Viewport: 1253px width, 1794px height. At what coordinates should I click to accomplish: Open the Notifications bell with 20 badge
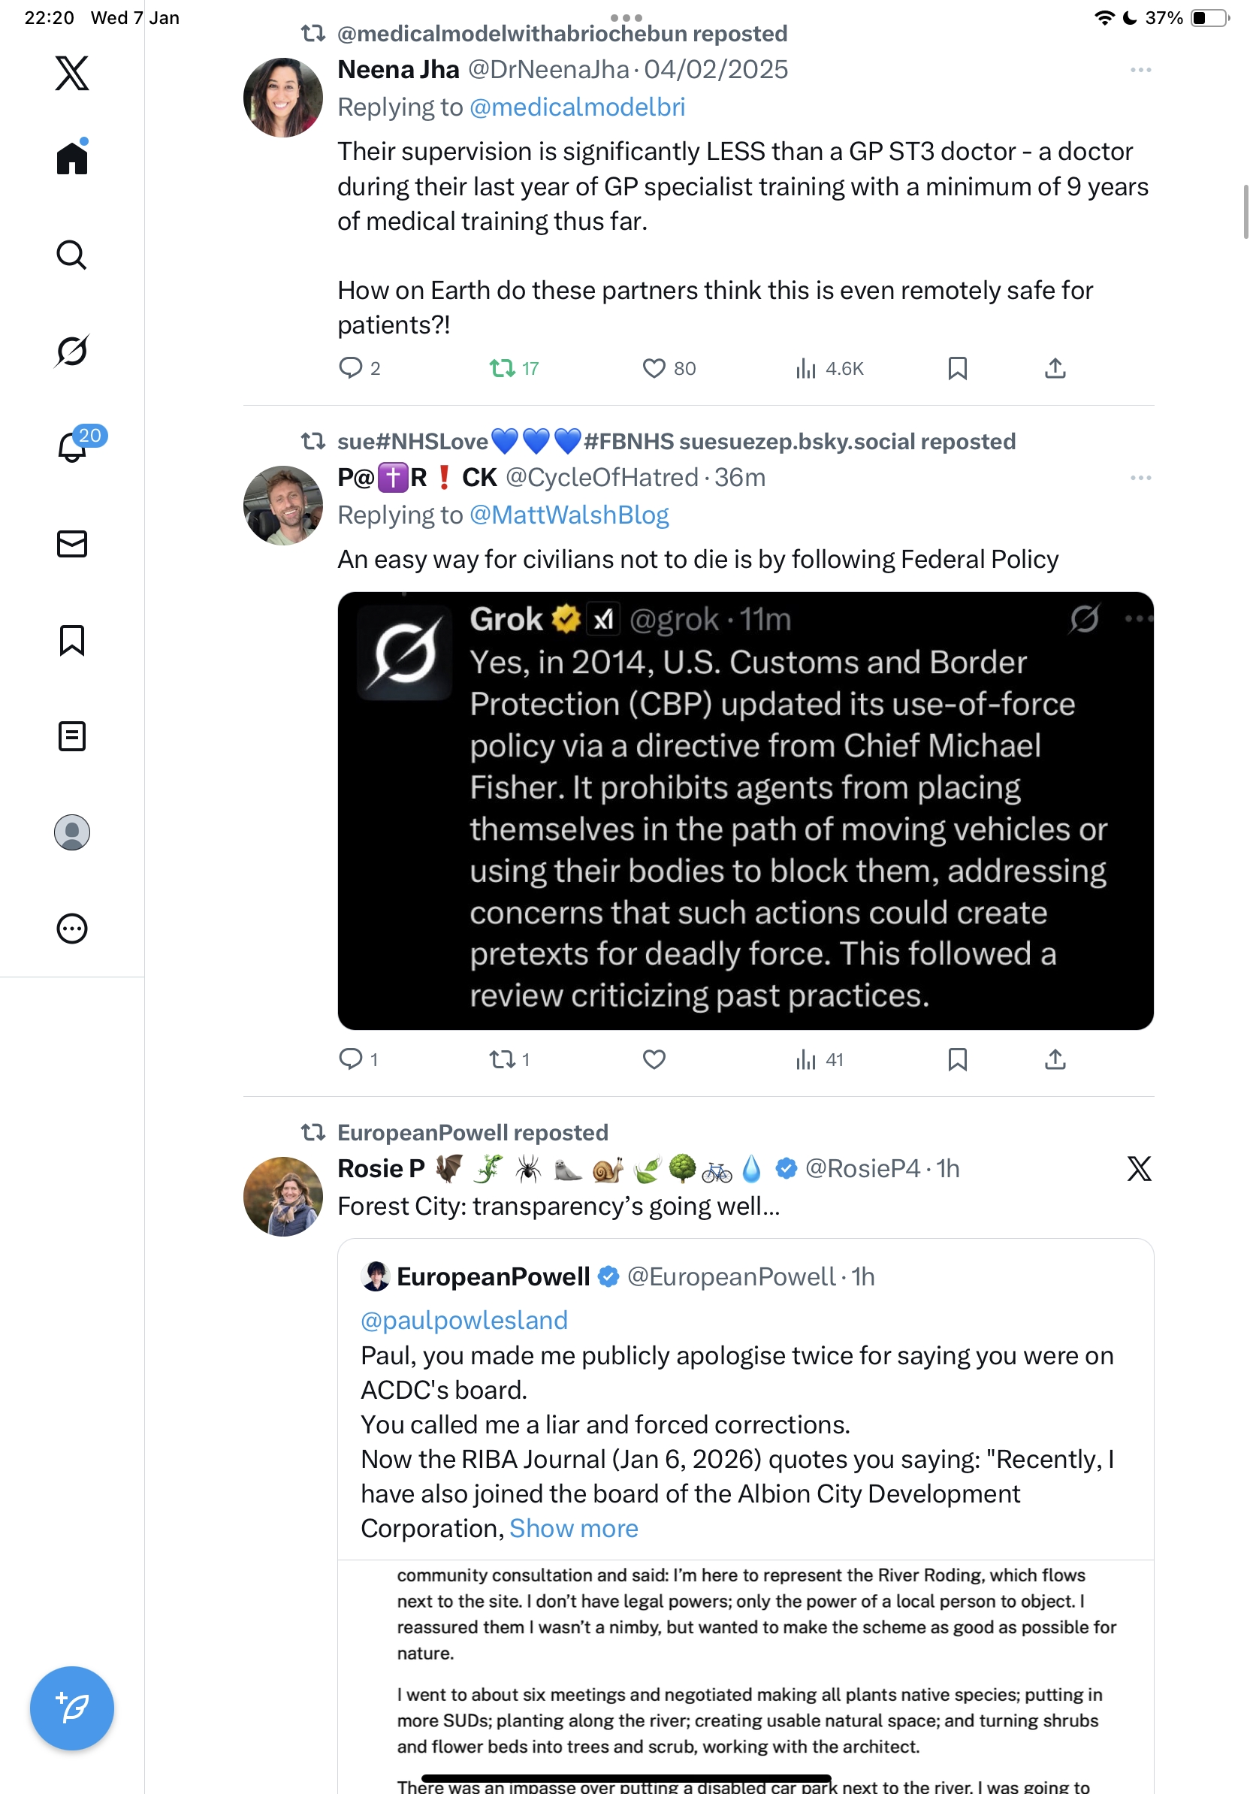coord(72,446)
